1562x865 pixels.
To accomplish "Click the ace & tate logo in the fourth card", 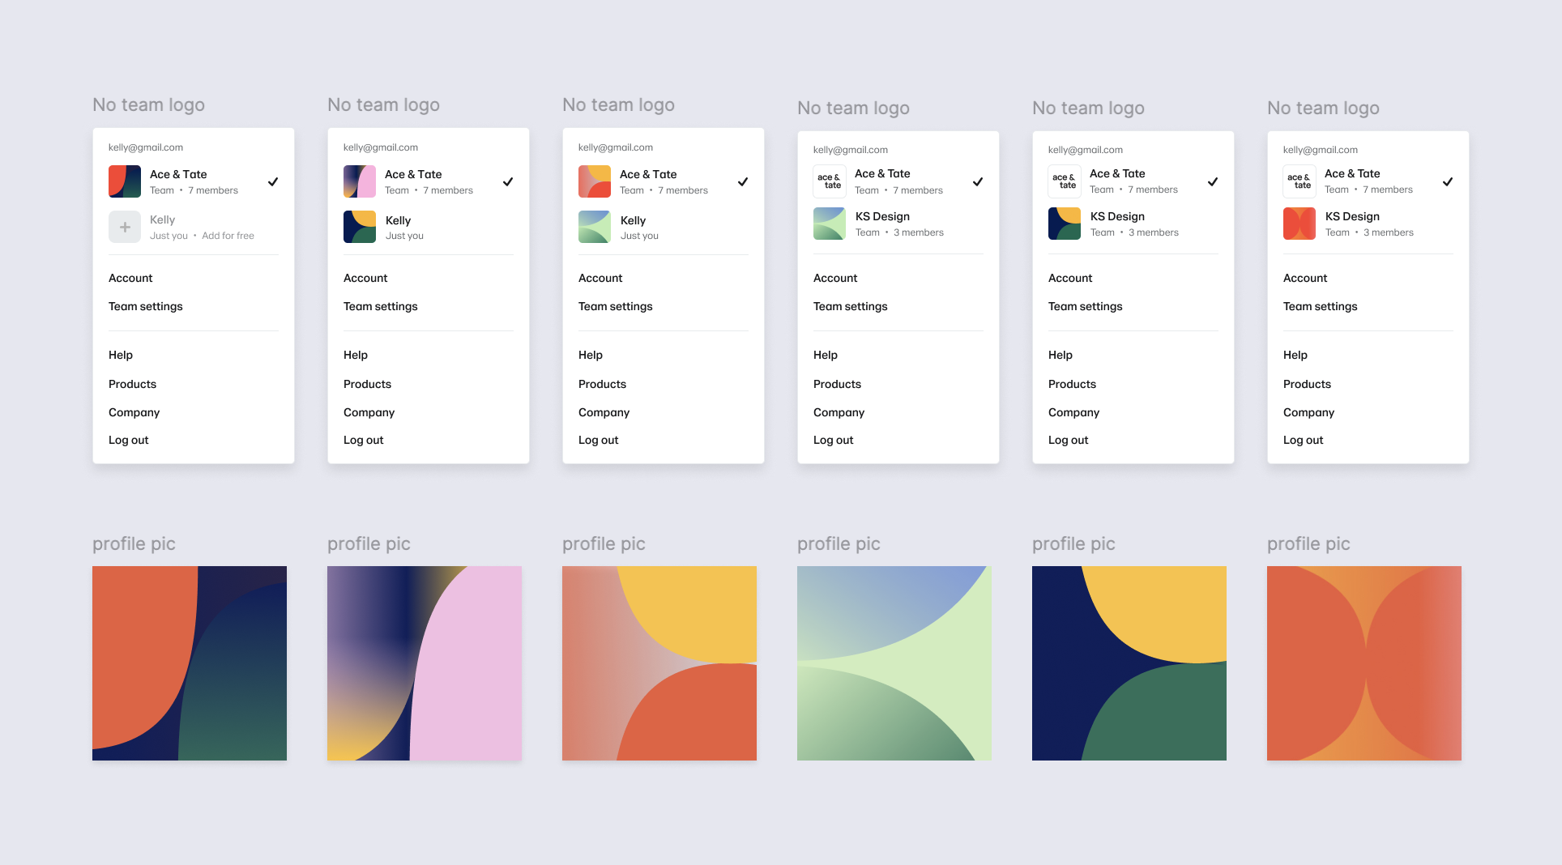I will 830,181.
